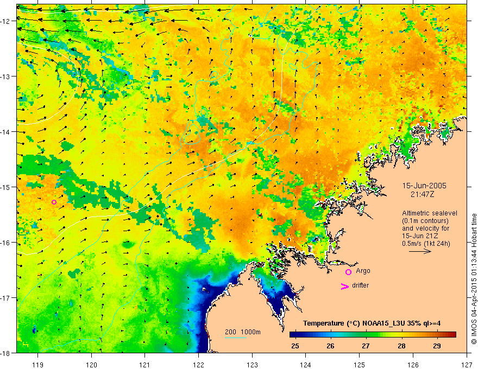Image resolution: width=478 pixels, height=369 pixels.
Task: Click the color bar value 26
Action: (330, 346)
